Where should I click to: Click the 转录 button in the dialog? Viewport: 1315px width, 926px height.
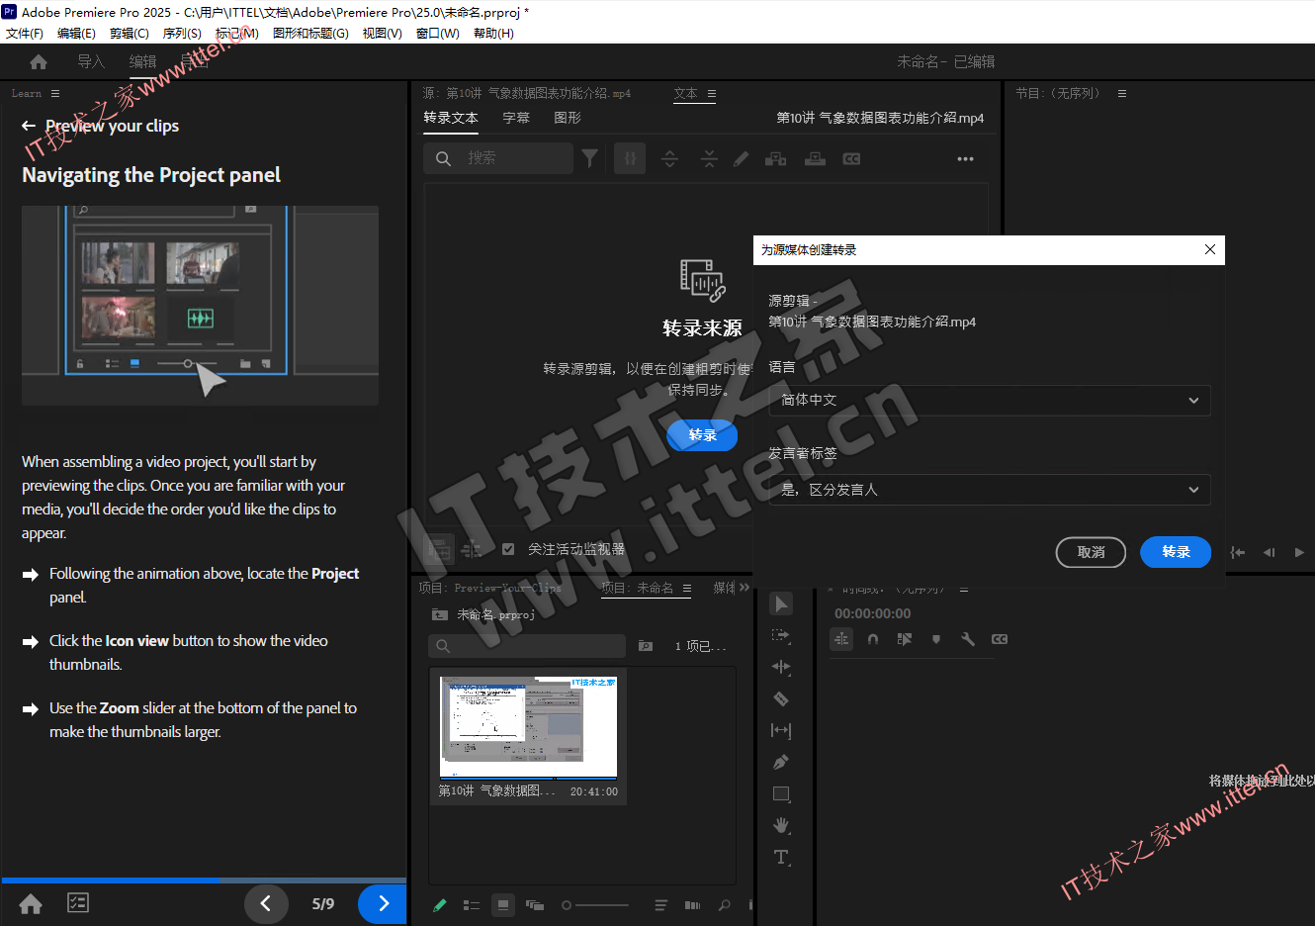[x=1176, y=552]
